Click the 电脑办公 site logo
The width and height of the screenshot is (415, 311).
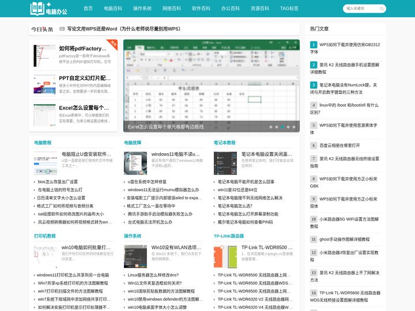(48, 9)
